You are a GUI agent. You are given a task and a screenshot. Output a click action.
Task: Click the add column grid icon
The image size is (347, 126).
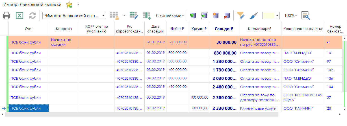tap(147, 16)
